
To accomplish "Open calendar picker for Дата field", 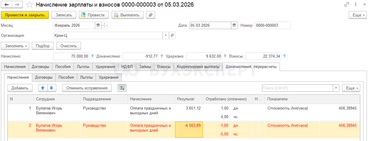I will (234, 26).
